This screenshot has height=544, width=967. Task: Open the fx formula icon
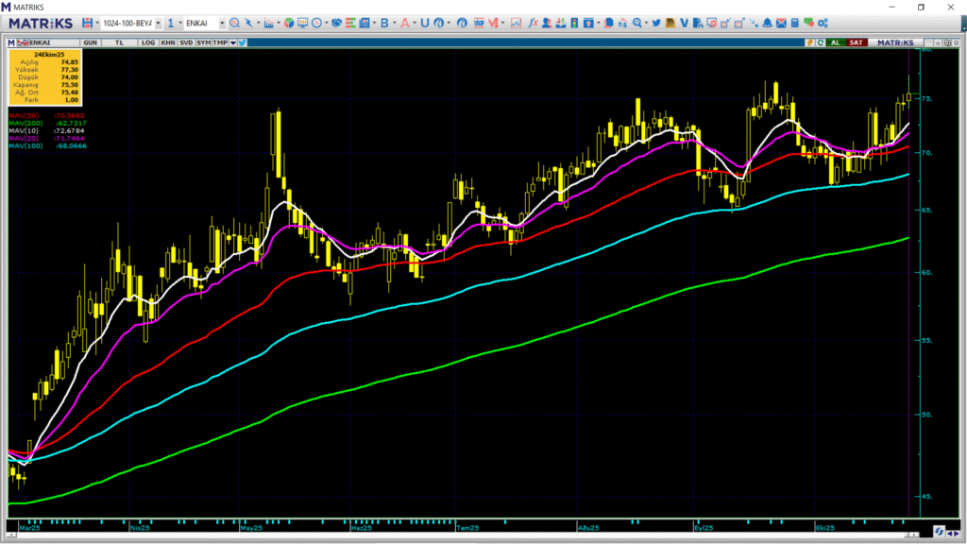533,23
